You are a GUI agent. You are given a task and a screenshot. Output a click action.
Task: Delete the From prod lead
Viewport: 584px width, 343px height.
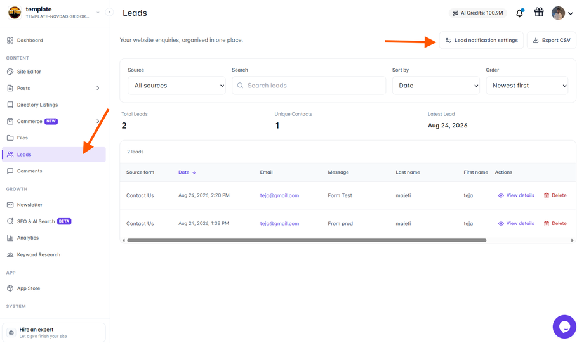[x=555, y=224]
